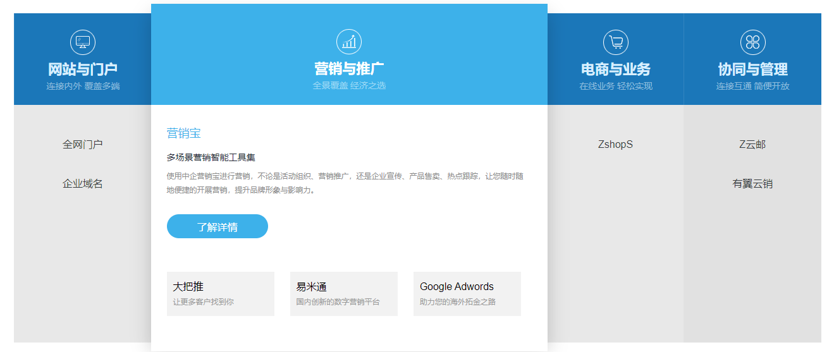The height and width of the screenshot is (352, 834).
Task: Click the text 让更多客户找到你
Action: (204, 302)
